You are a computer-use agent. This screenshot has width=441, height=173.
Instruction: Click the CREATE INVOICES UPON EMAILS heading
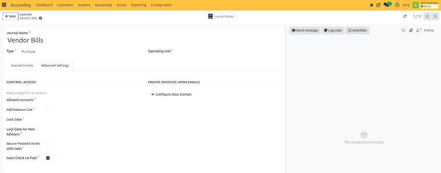coord(174,82)
